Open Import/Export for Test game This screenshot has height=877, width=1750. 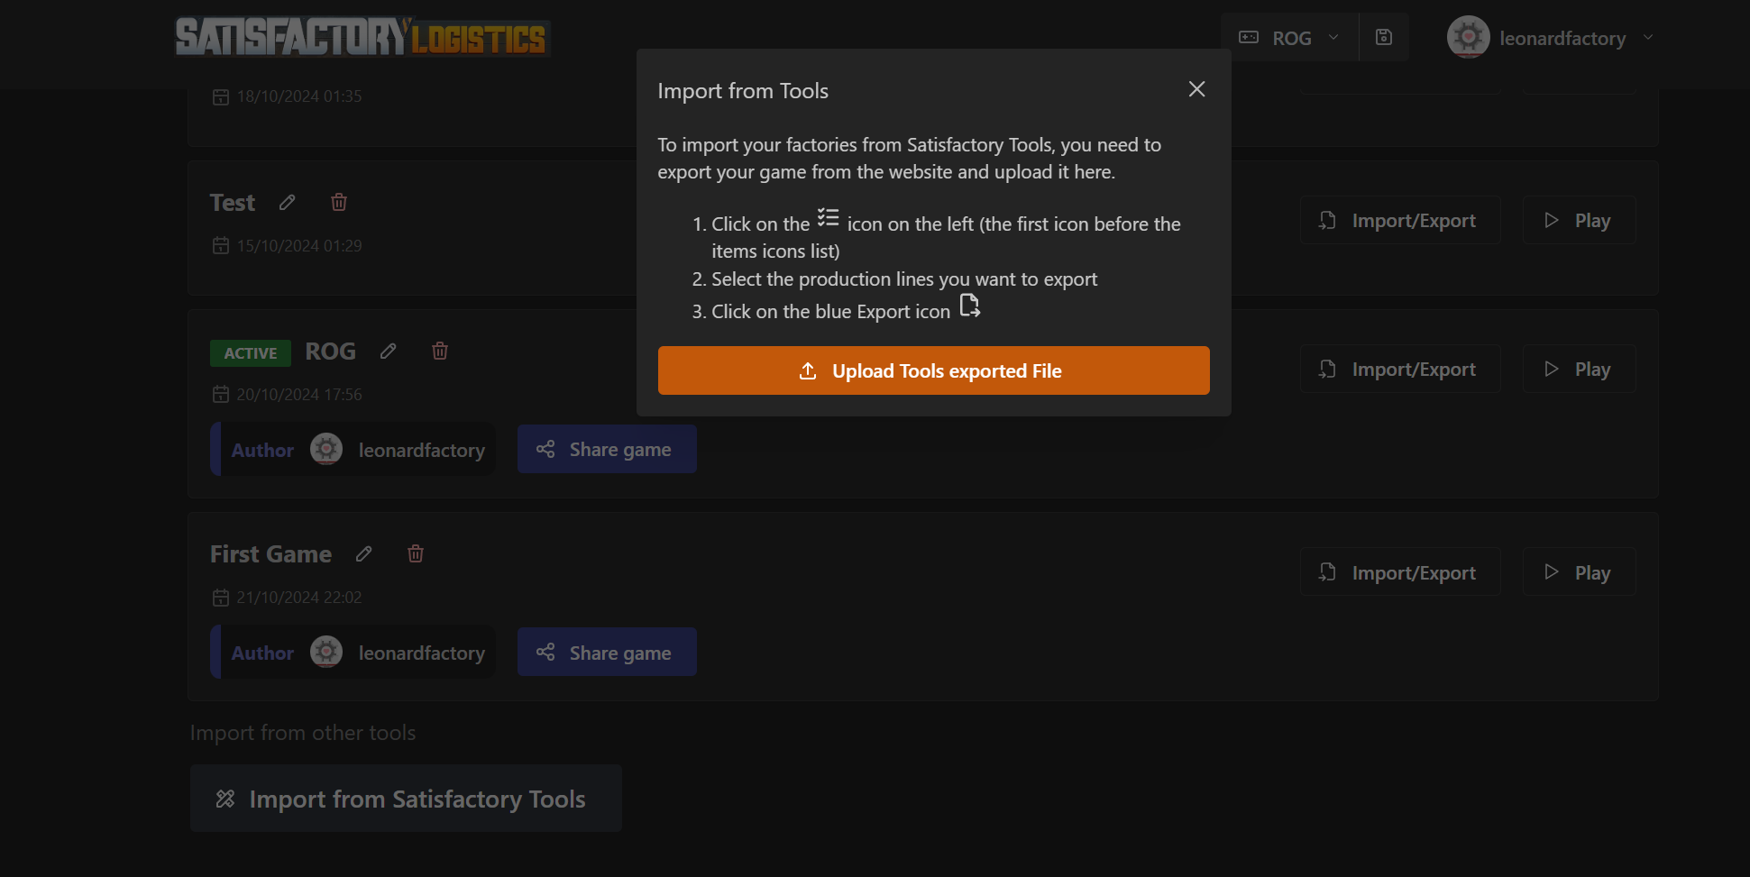[1399, 221]
